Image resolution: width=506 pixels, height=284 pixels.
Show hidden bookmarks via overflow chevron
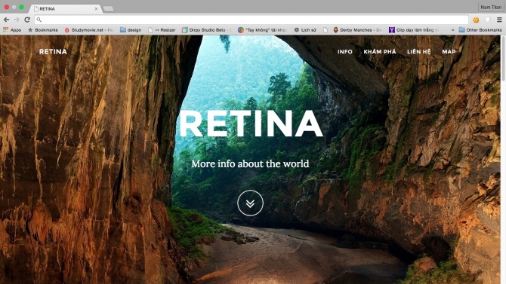pos(452,30)
